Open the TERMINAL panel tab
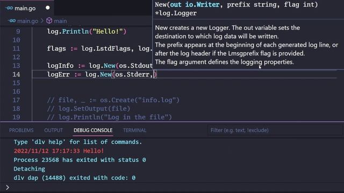The image size is (344, 193). (134, 130)
